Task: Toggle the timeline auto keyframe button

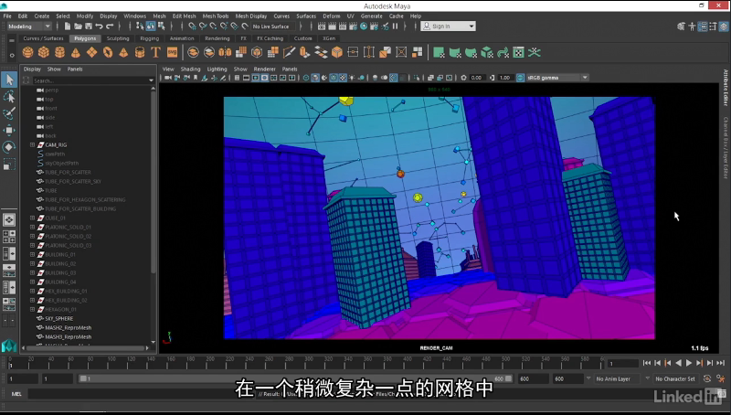Action: (707, 378)
